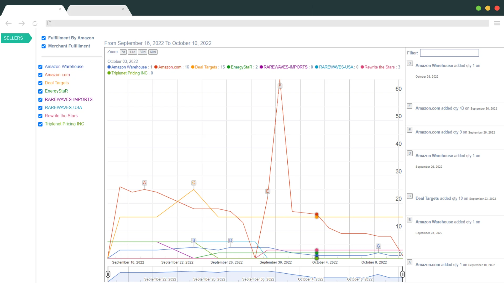Screen dimensions: 504x283
Task: Click marker A on the chart
Action: (144, 183)
